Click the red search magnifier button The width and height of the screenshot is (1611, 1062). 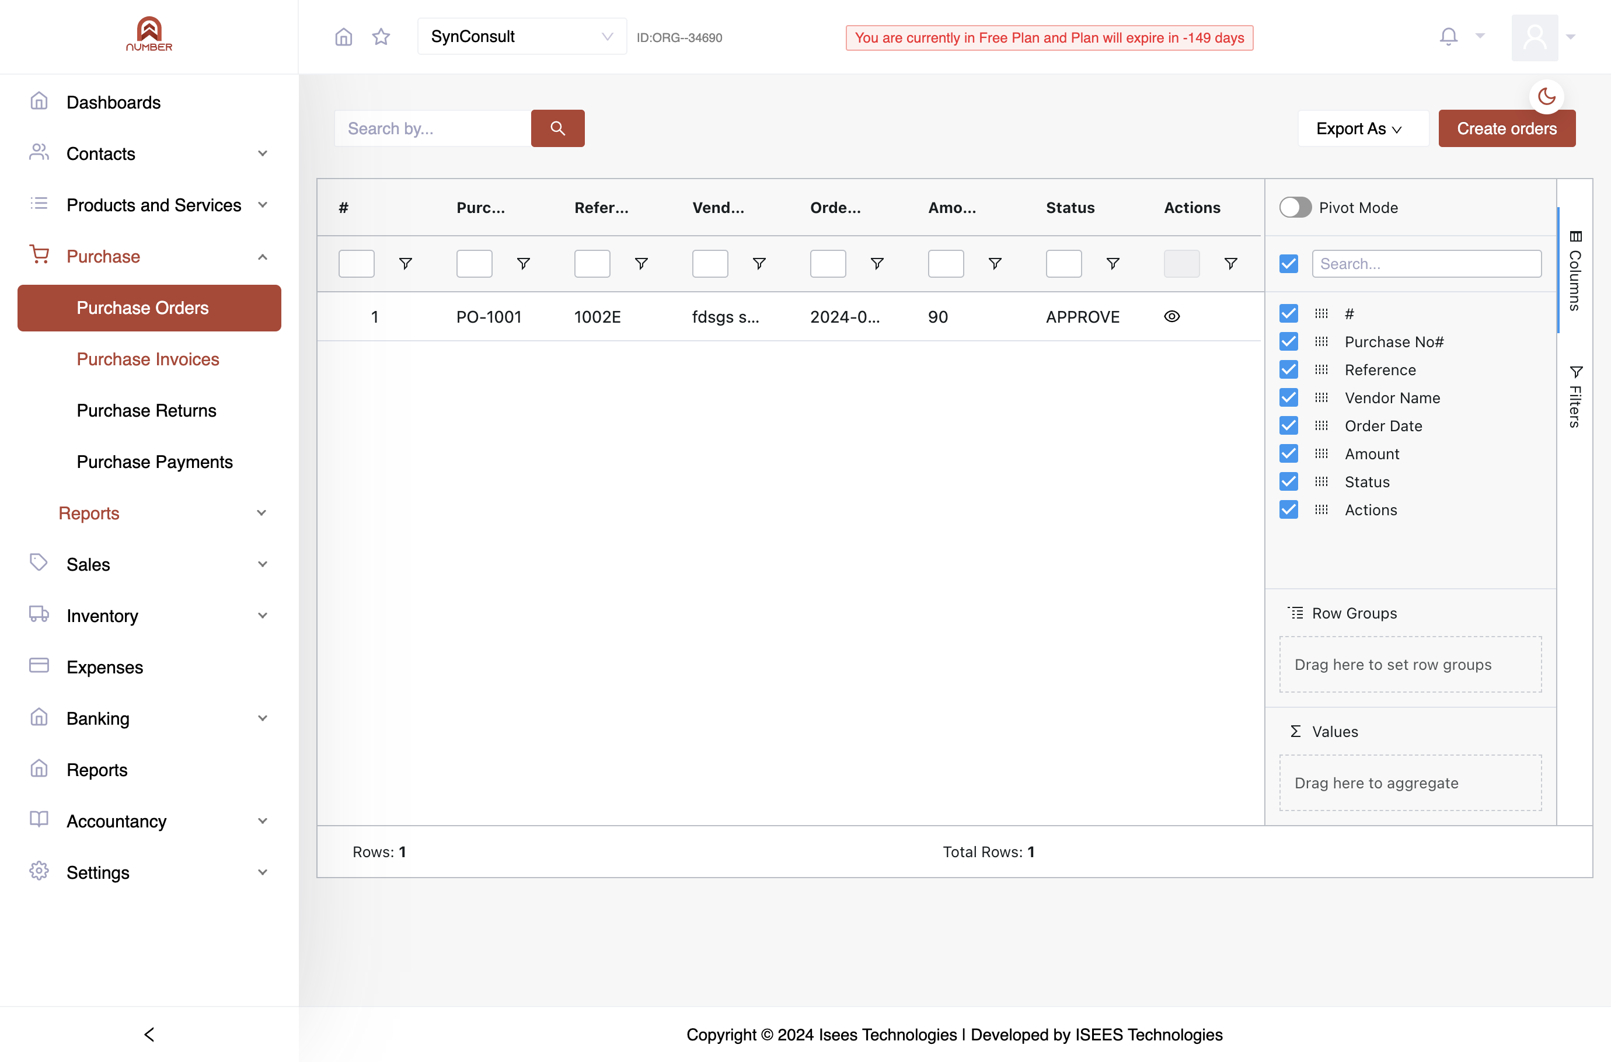pos(557,128)
